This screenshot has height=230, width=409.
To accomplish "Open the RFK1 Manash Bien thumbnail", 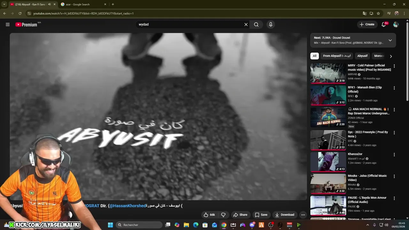I will click(x=328, y=95).
